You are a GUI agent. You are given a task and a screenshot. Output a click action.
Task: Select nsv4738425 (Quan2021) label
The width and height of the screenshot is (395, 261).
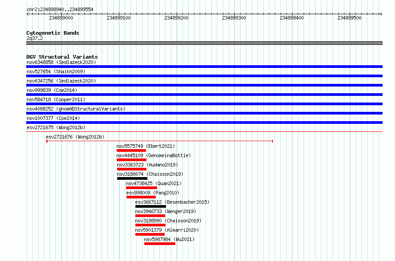(154, 183)
